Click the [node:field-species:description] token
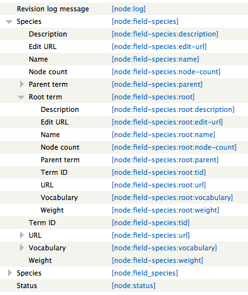Image resolution: width=248 pixels, height=295 pixels. 165,34
